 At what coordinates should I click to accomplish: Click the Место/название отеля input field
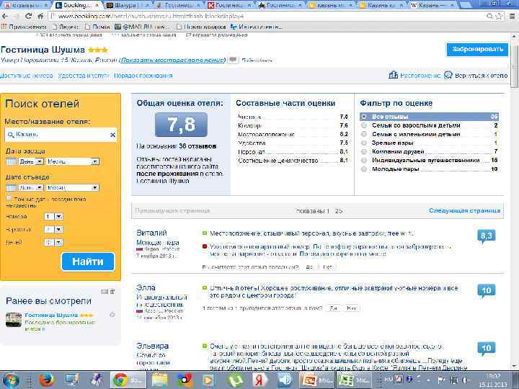pos(61,135)
